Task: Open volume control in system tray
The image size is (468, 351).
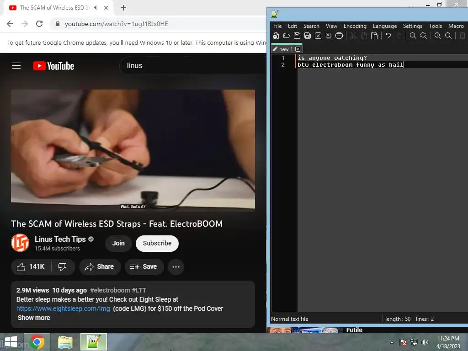Action: pos(425,342)
